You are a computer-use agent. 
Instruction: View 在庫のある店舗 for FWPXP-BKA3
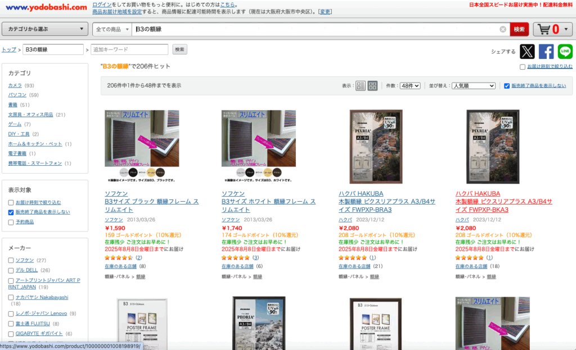coord(471,266)
